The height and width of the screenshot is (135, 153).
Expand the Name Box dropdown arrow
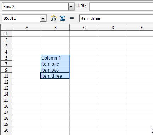(43, 18)
